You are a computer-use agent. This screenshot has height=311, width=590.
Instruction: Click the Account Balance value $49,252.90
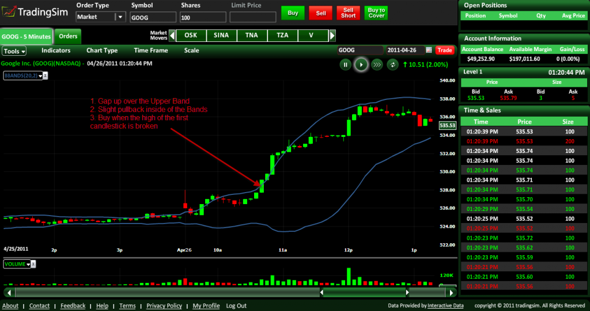tap(481, 59)
